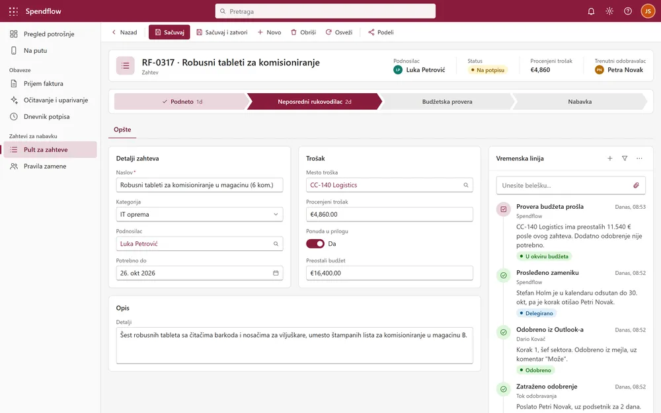Screen dimensions: 661x413
Task: Click the Očitavanje i uparivanje sparkle icon
Action: (14, 100)
